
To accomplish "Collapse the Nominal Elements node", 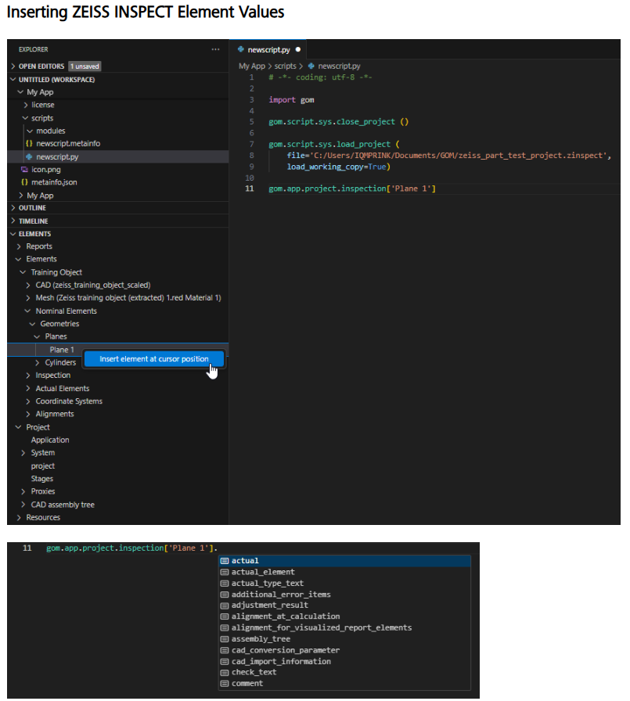I will coord(27,311).
